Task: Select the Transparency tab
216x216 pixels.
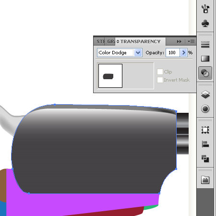Action: 140,42
